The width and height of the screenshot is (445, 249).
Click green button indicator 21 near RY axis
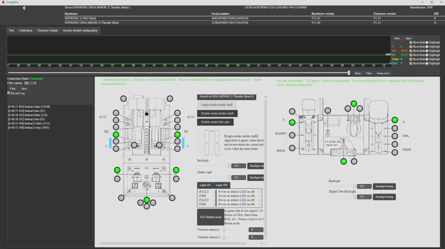pos(177,135)
